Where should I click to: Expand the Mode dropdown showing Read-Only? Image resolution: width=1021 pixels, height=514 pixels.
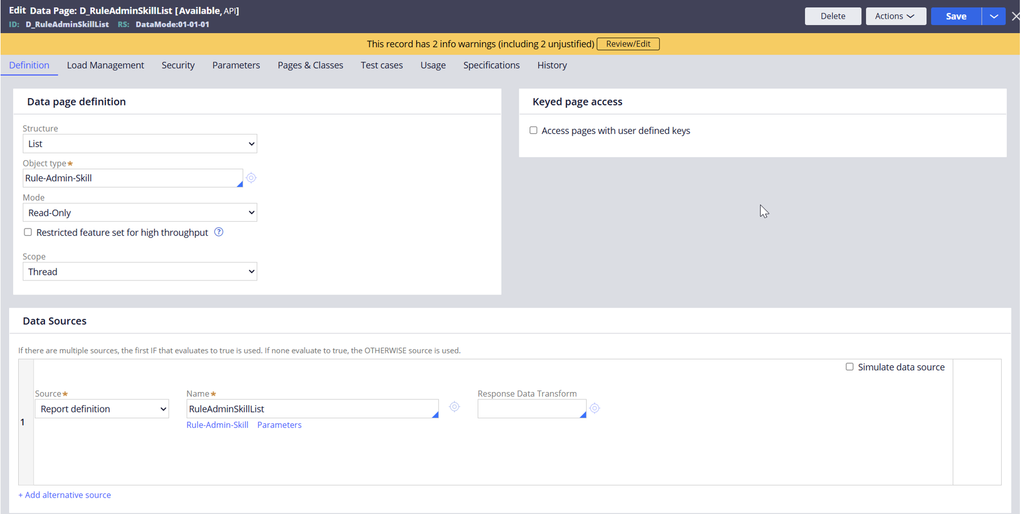click(140, 213)
